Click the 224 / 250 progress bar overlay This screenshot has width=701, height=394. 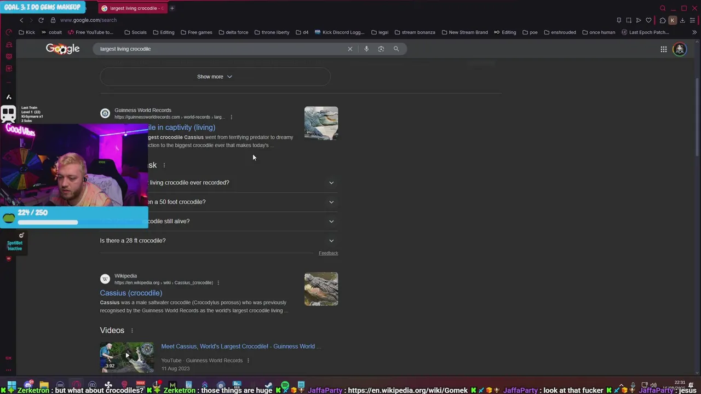click(x=74, y=217)
